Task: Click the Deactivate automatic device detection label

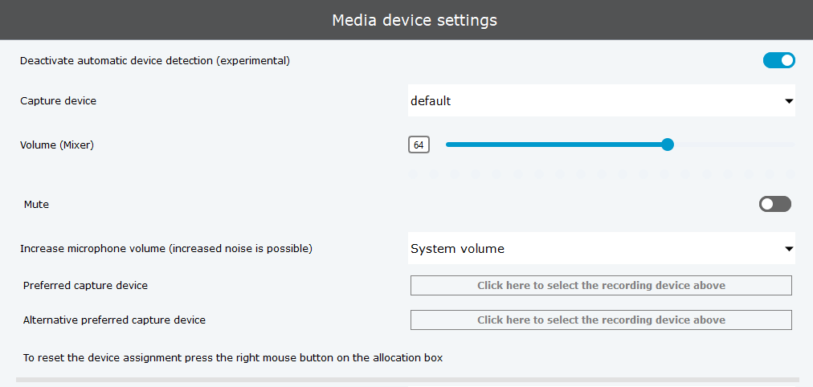Action: [x=154, y=60]
